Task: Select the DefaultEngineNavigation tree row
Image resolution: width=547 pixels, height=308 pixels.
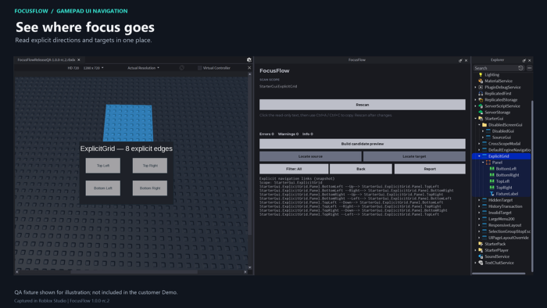Action: click(x=502, y=150)
